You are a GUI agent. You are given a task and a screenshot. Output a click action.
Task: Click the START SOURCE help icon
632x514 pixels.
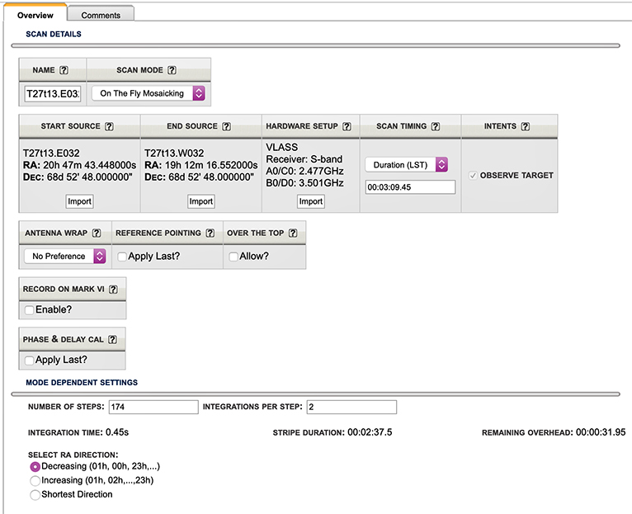[x=109, y=127]
